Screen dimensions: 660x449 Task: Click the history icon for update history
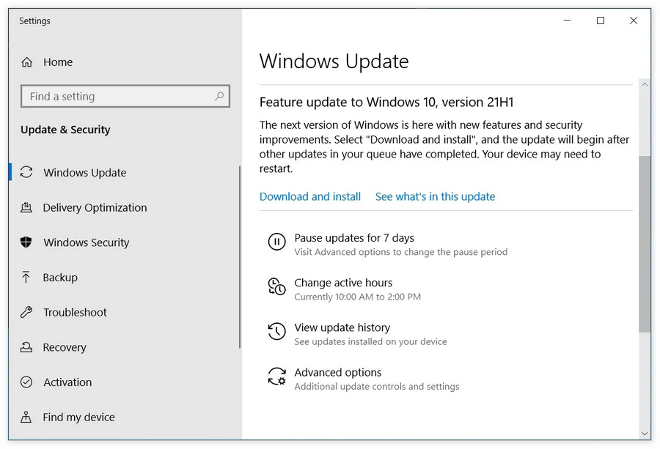click(276, 332)
